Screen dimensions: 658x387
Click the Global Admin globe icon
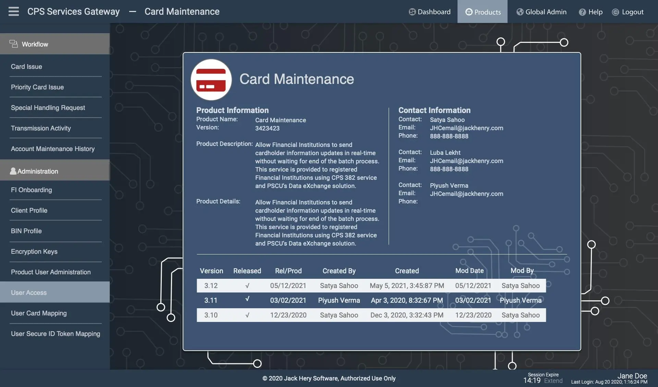pos(520,12)
